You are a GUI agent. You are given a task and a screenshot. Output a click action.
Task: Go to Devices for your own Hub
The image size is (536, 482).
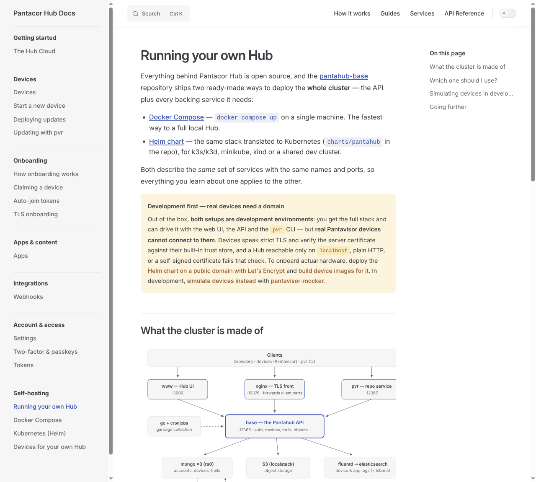click(49, 447)
